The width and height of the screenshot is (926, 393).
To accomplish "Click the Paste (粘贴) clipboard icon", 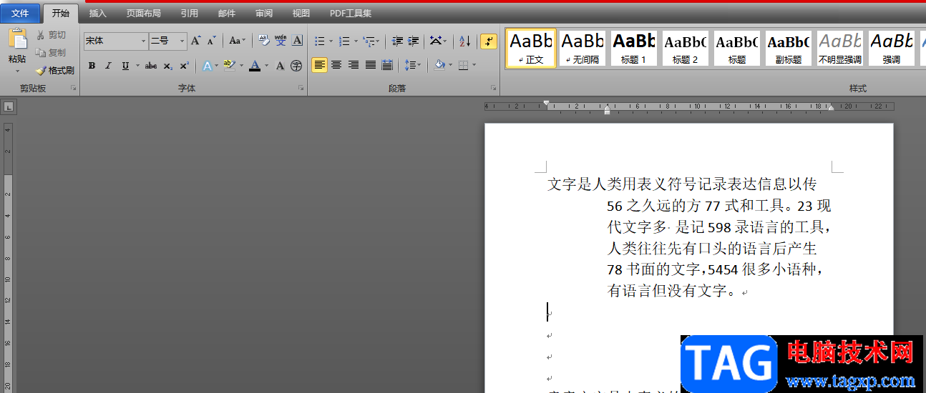I will coord(17,39).
